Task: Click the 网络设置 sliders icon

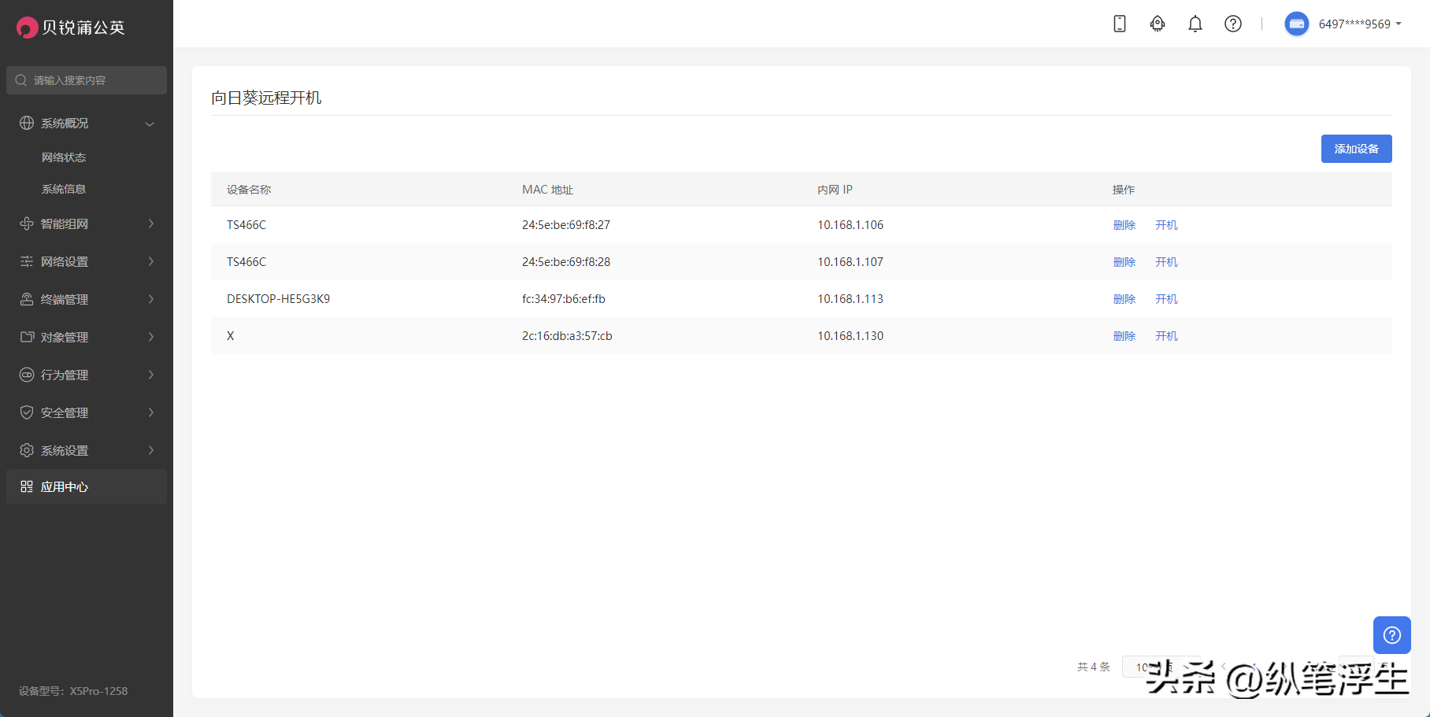Action: click(27, 261)
